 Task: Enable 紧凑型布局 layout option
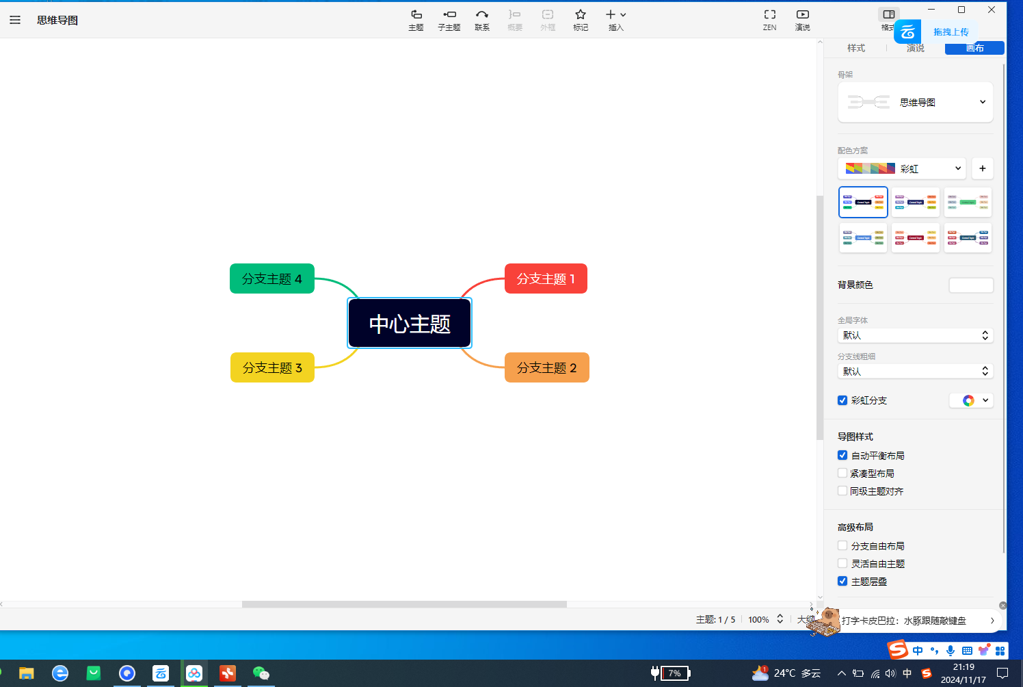842,473
